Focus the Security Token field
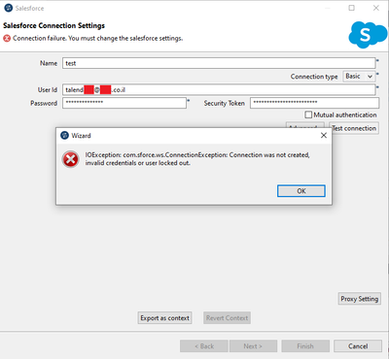The height and width of the screenshot is (359, 389). 314,103
